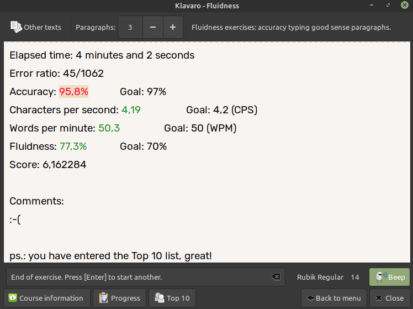
Task: Open Course information
Action: pos(46,298)
